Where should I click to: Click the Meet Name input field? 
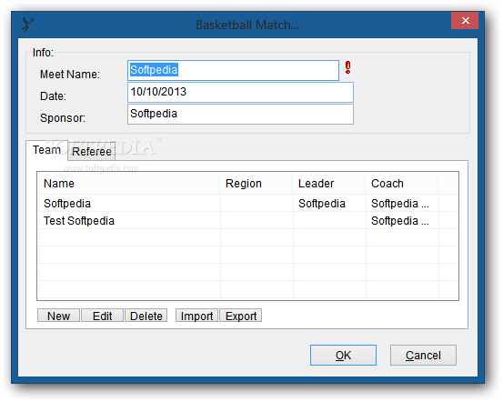(233, 70)
